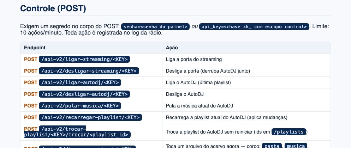The width and height of the screenshot is (351, 148).
Task: Click the 'api_key=<chave xk_ com escopo control>' code
Action: click(x=254, y=26)
